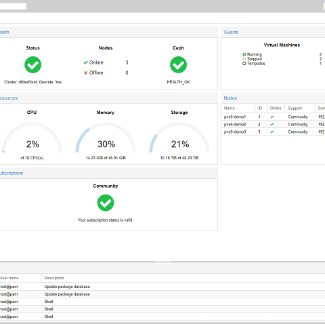Select the second Shell task row
The width and height of the screenshot is (325, 324).
tap(162, 309)
